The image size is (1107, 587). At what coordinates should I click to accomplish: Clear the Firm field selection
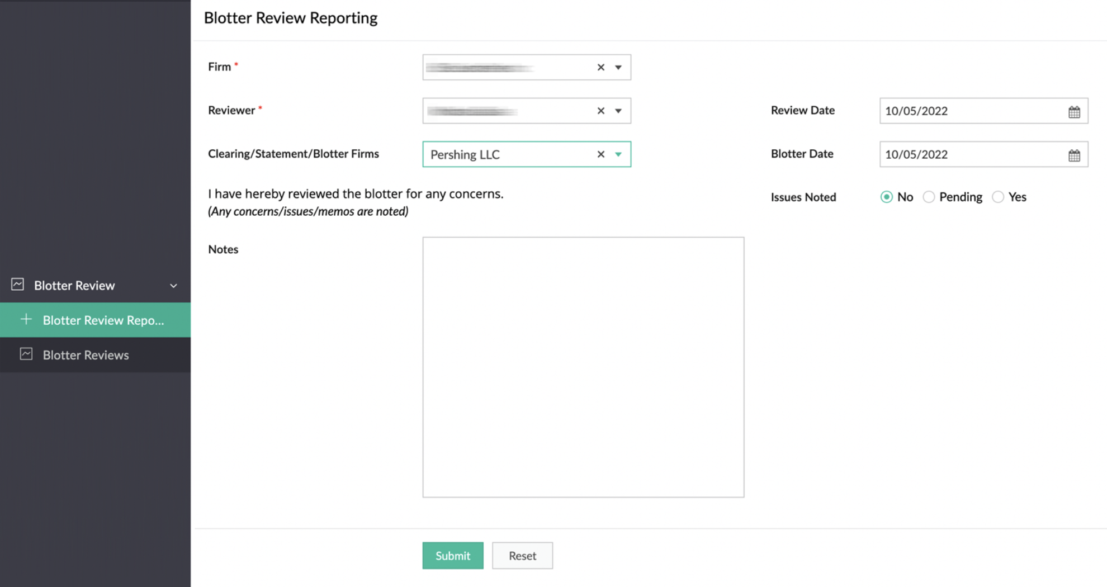[600, 67]
